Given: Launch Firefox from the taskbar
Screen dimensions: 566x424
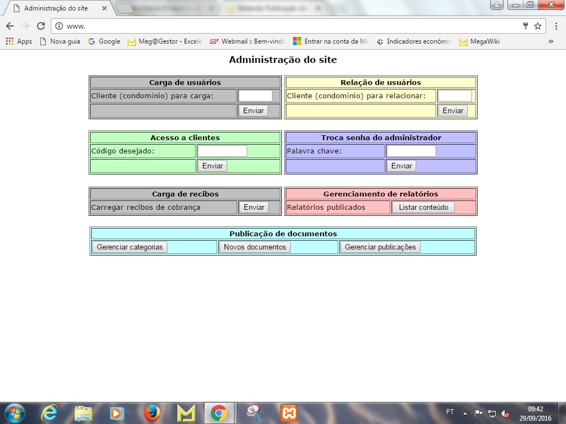Looking at the screenshot, I should (x=151, y=412).
